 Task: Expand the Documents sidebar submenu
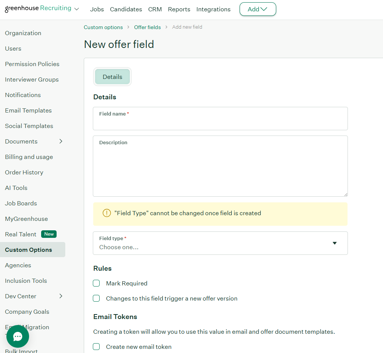click(x=61, y=141)
